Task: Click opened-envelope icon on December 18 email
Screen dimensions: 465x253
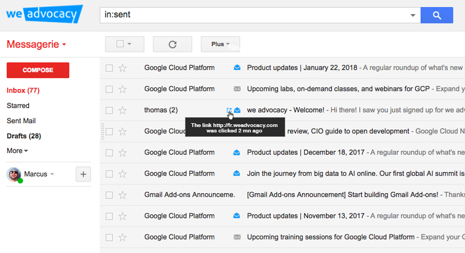Action: pos(237,152)
